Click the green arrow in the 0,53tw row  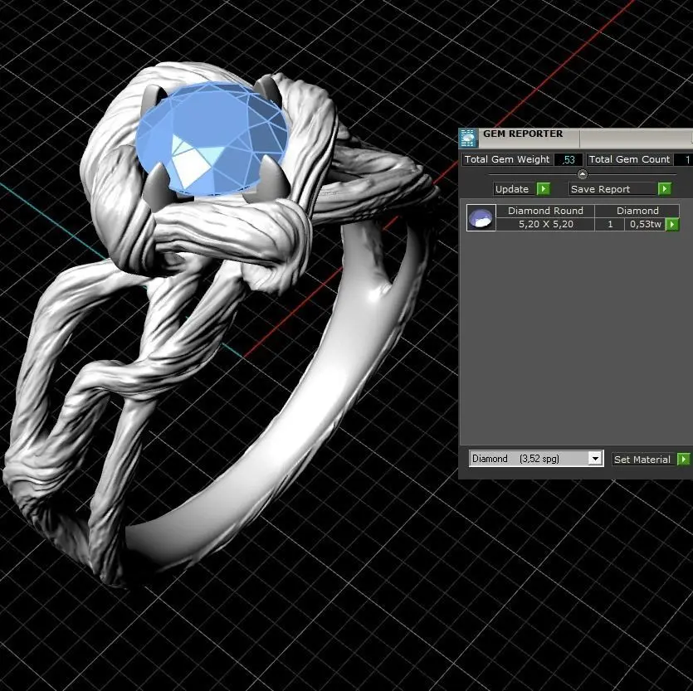pos(672,225)
